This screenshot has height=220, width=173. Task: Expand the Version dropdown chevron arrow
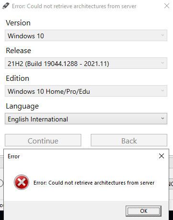point(162,35)
